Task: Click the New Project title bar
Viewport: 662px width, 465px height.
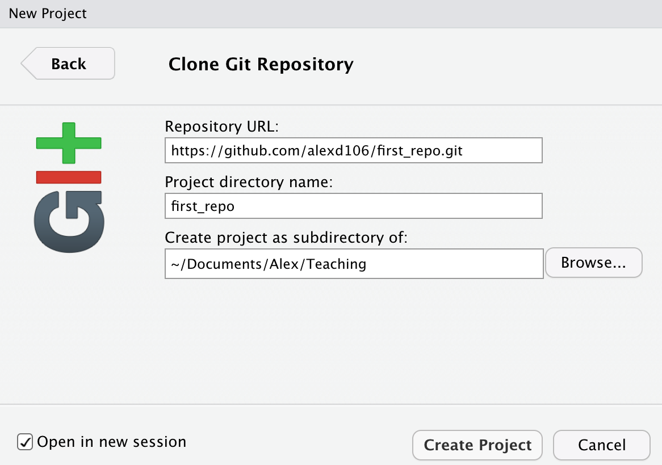Action: point(48,13)
